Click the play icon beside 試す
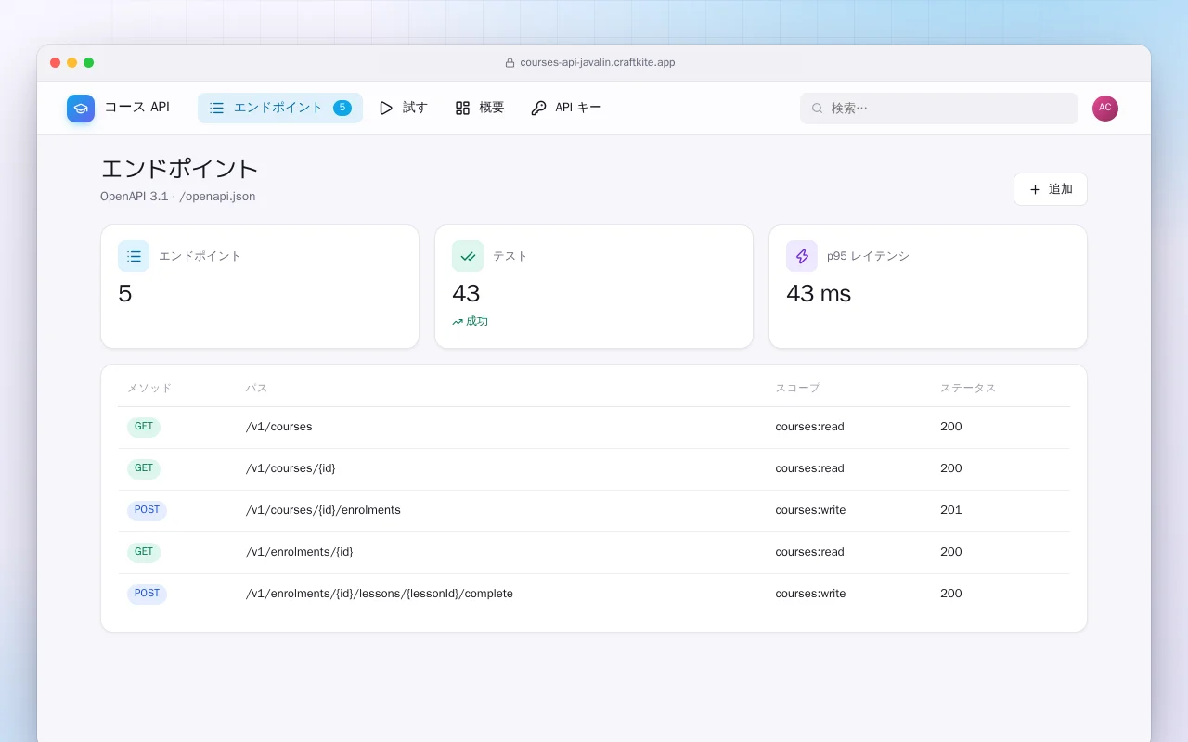1188x742 pixels. (386, 109)
